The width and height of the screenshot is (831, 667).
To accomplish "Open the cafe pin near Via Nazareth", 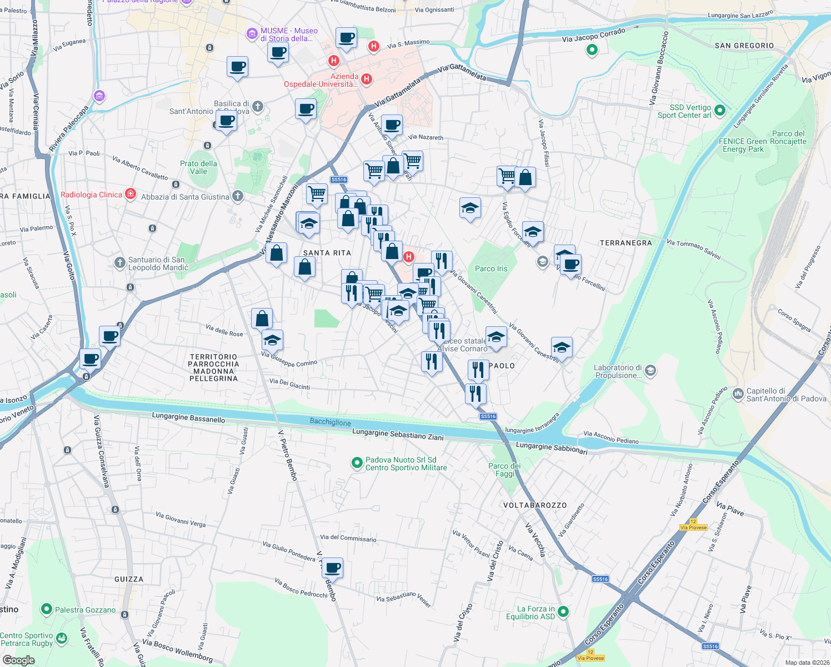I will click(392, 126).
